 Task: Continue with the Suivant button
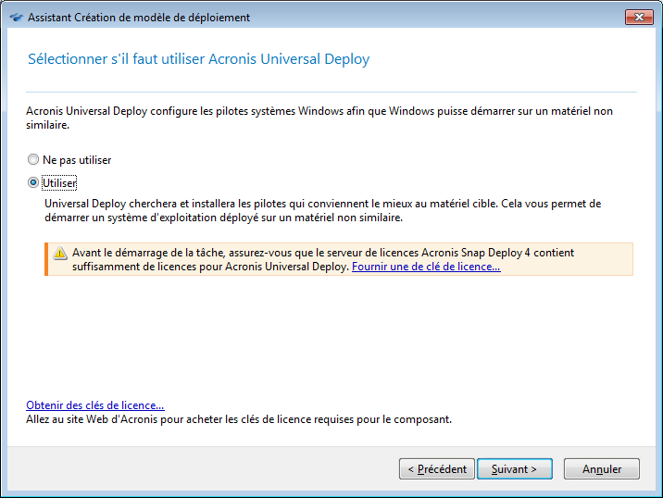(x=515, y=469)
